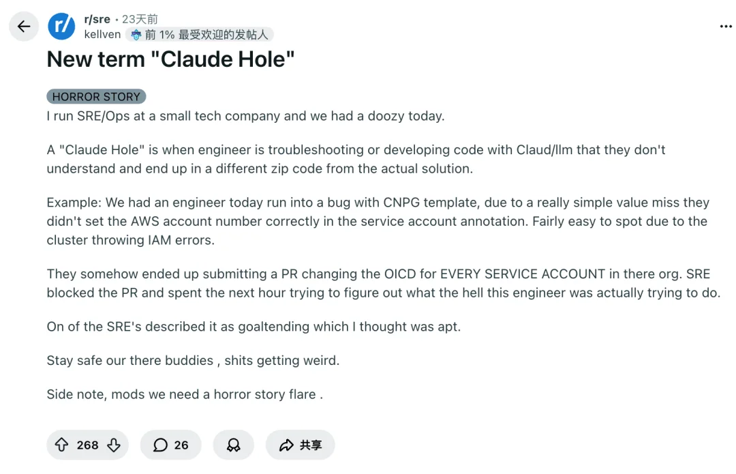Open user kellven's profile

click(x=102, y=34)
